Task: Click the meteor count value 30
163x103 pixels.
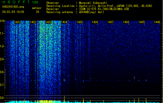Action: click(x=38, y=12)
